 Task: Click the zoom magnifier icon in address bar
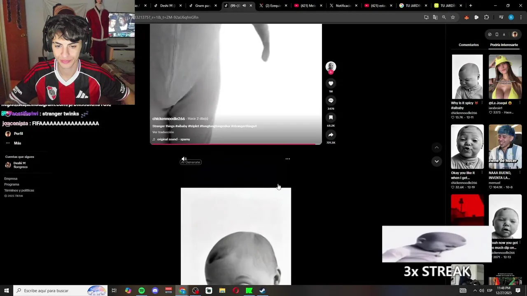[444, 17]
